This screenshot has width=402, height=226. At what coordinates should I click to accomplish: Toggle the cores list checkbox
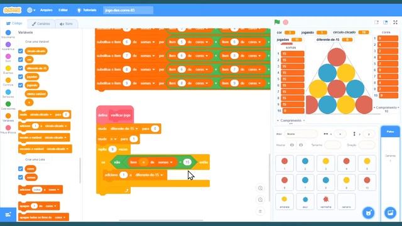click(x=21, y=169)
